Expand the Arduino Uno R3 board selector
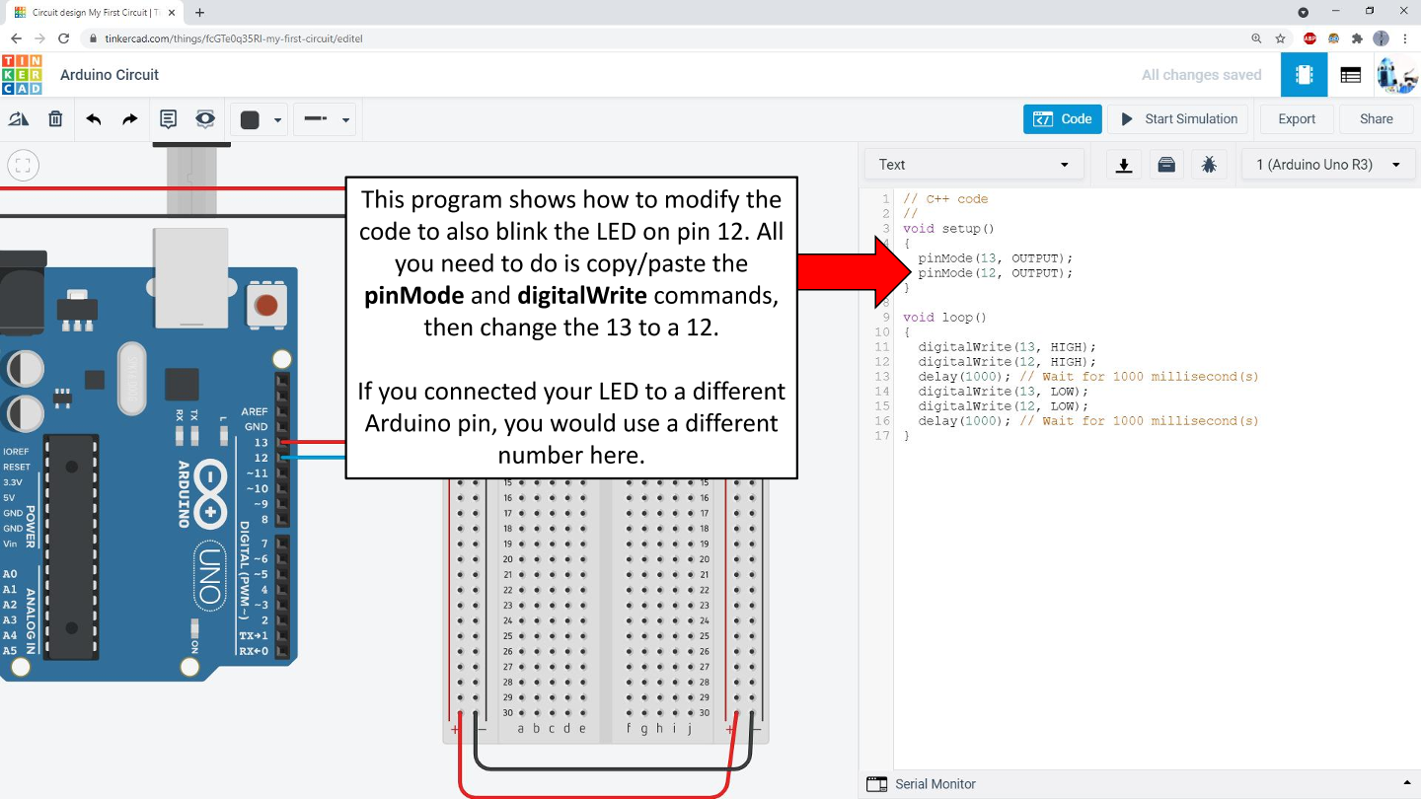 [x=1328, y=165]
